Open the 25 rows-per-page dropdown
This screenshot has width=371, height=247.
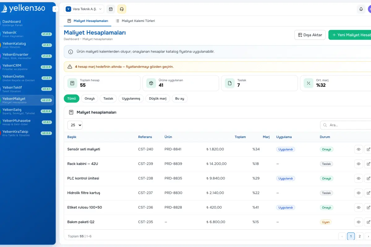click(75, 125)
